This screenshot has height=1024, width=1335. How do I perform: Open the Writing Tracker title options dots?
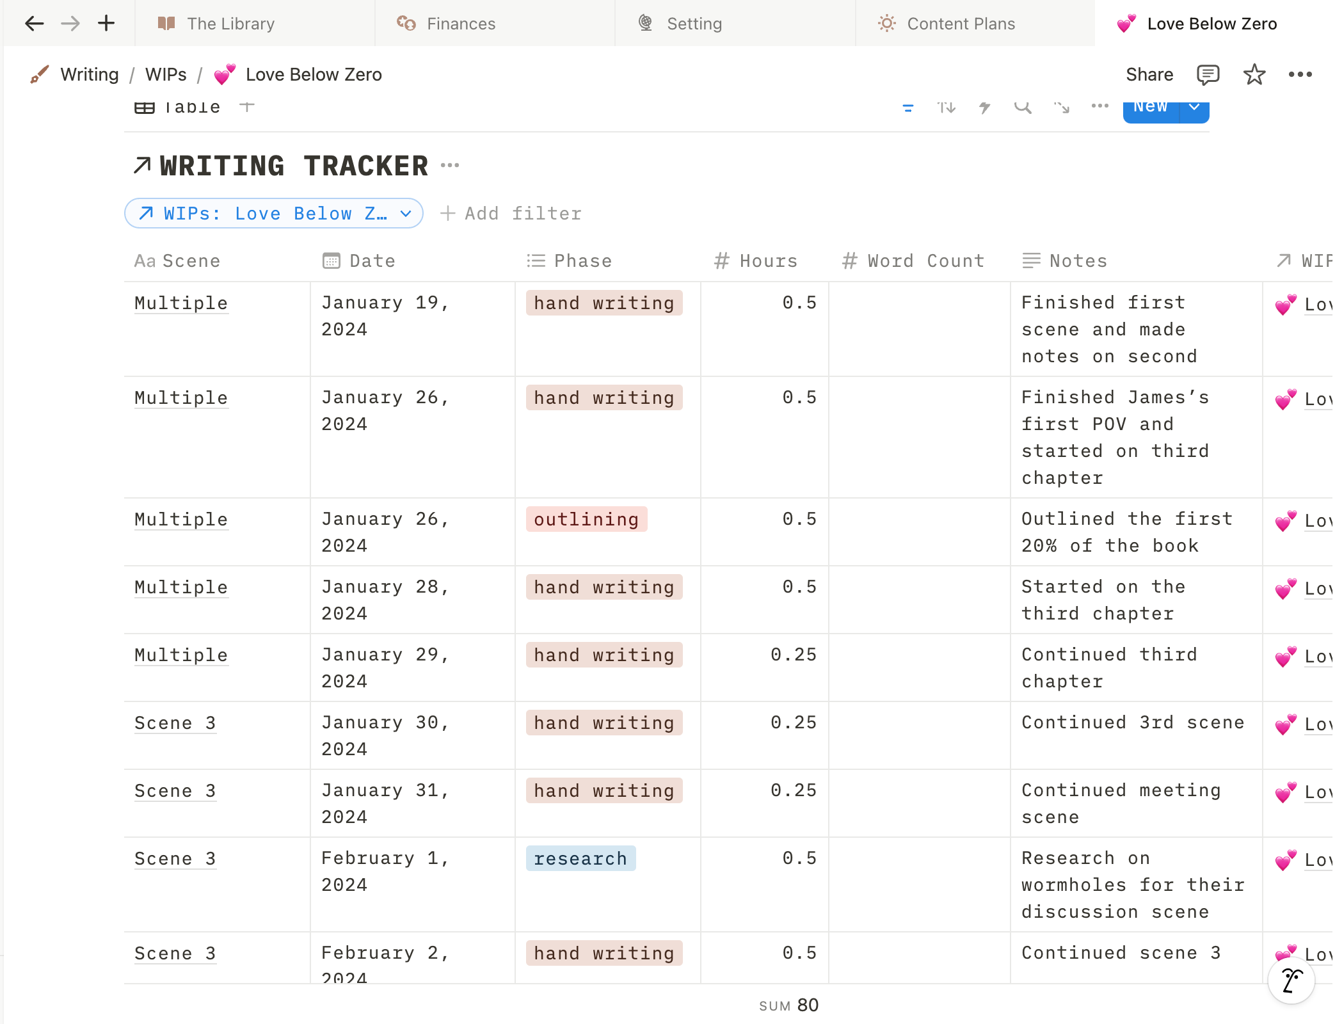pos(450,166)
